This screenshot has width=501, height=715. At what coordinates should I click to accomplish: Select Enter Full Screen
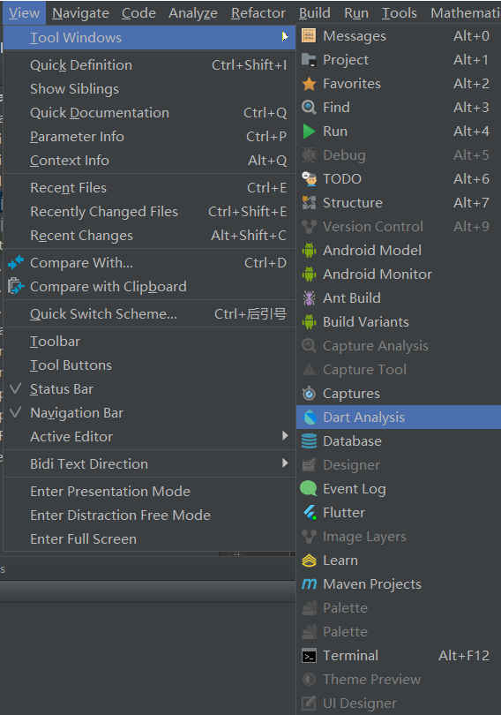149,539
